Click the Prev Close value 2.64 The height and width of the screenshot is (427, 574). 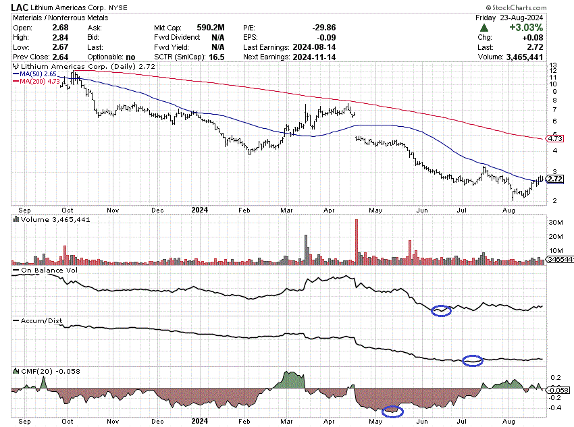[60, 57]
